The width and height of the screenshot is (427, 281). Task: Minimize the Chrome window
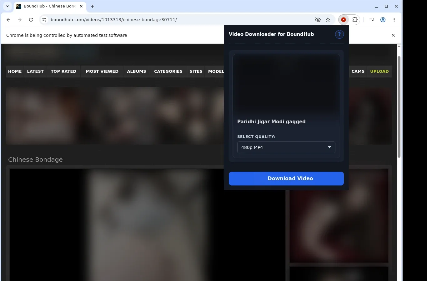click(376, 6)
